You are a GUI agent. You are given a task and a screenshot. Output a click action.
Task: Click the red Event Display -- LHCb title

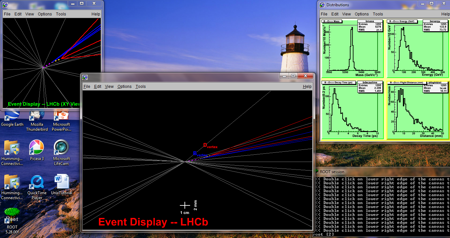tap(153, 222)
